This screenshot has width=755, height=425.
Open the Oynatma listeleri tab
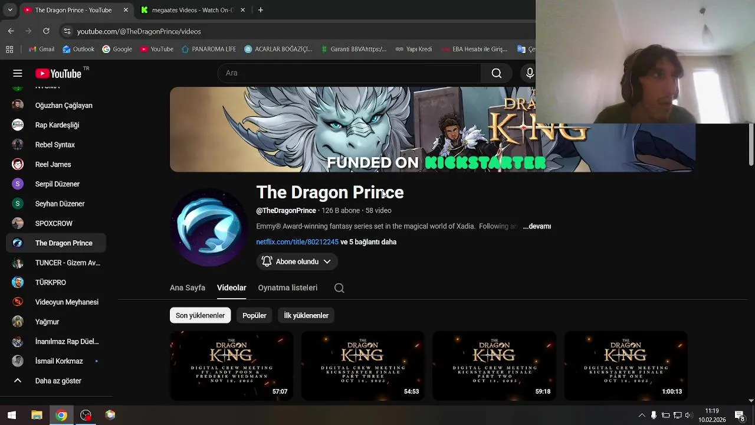[287, 287]
